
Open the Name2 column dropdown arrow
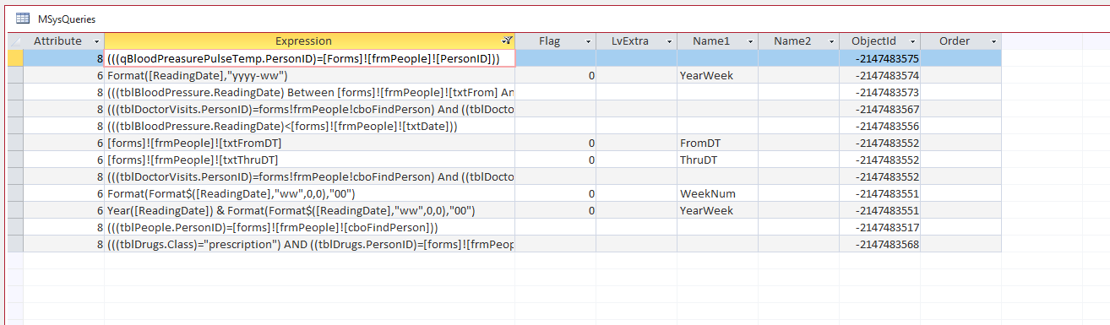click(830, 41)
